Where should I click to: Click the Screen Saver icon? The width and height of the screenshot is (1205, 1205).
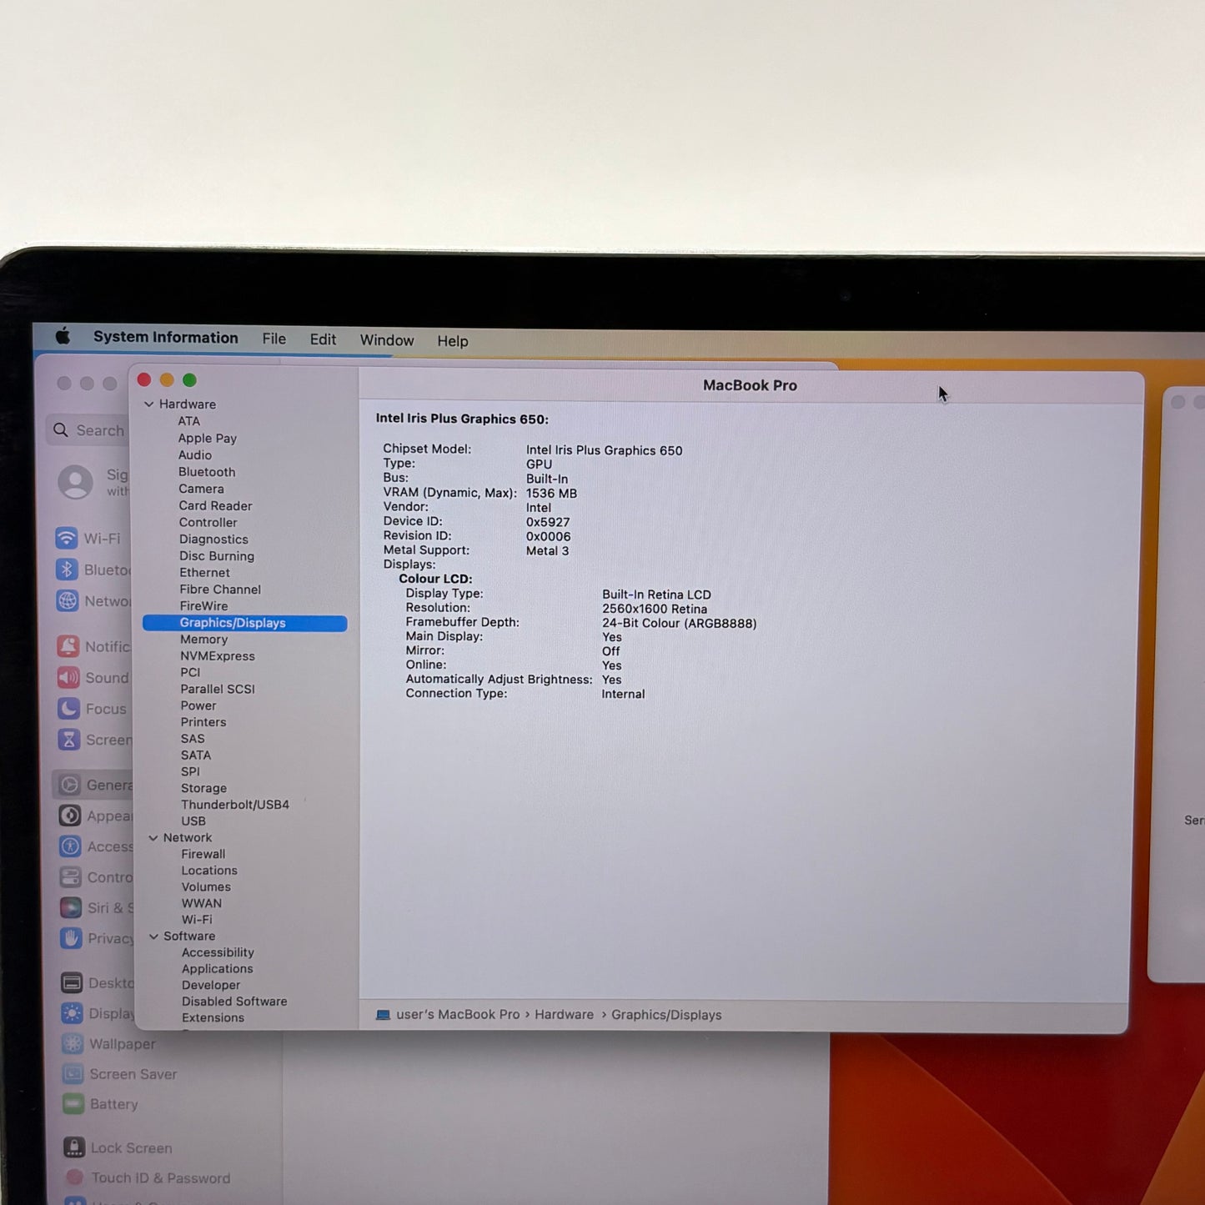73,1074
